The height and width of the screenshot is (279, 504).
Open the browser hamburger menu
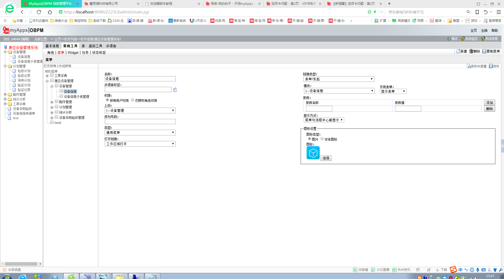[x=499, y=12]
